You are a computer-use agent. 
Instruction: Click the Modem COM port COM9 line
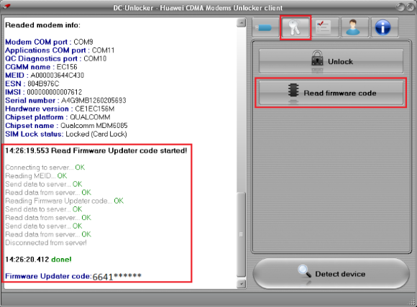click(x=49, y=42)
